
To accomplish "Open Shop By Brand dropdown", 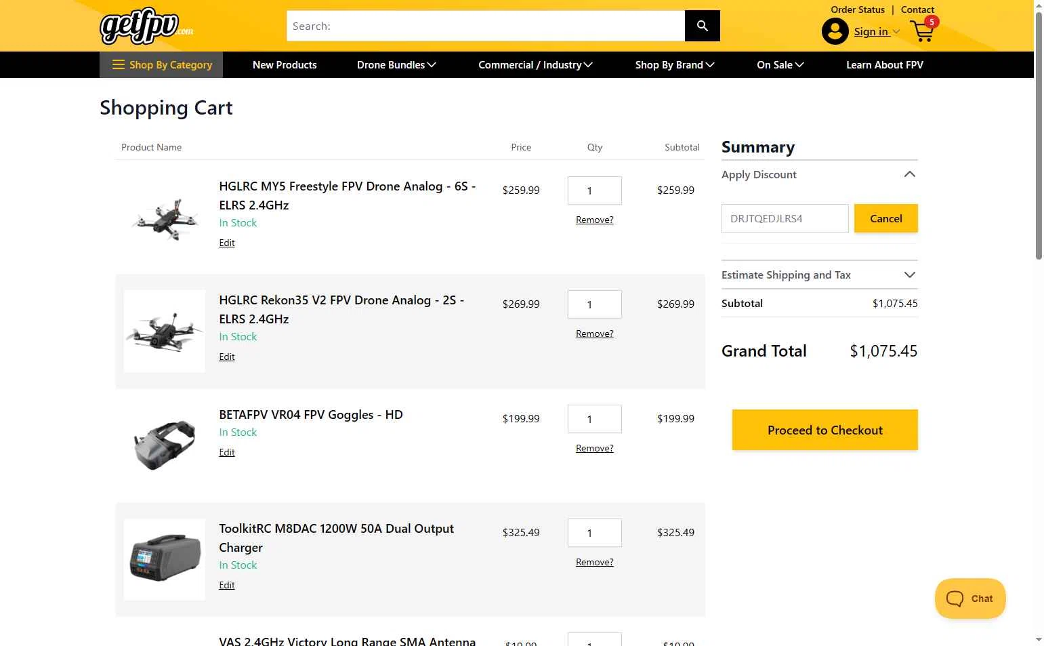I will (x=675, y=65).
